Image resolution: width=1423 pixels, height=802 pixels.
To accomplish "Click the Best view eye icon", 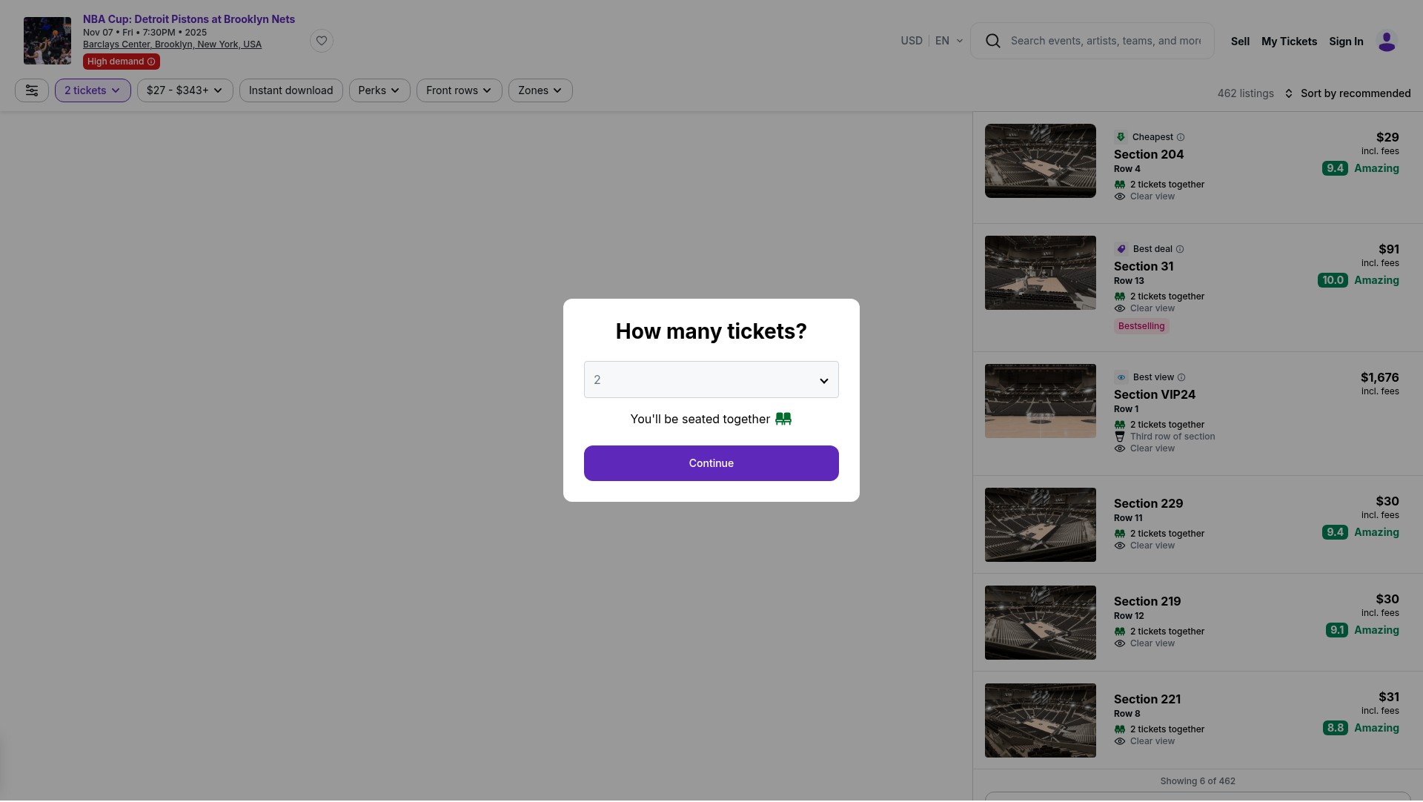I will pos(1121,377).
